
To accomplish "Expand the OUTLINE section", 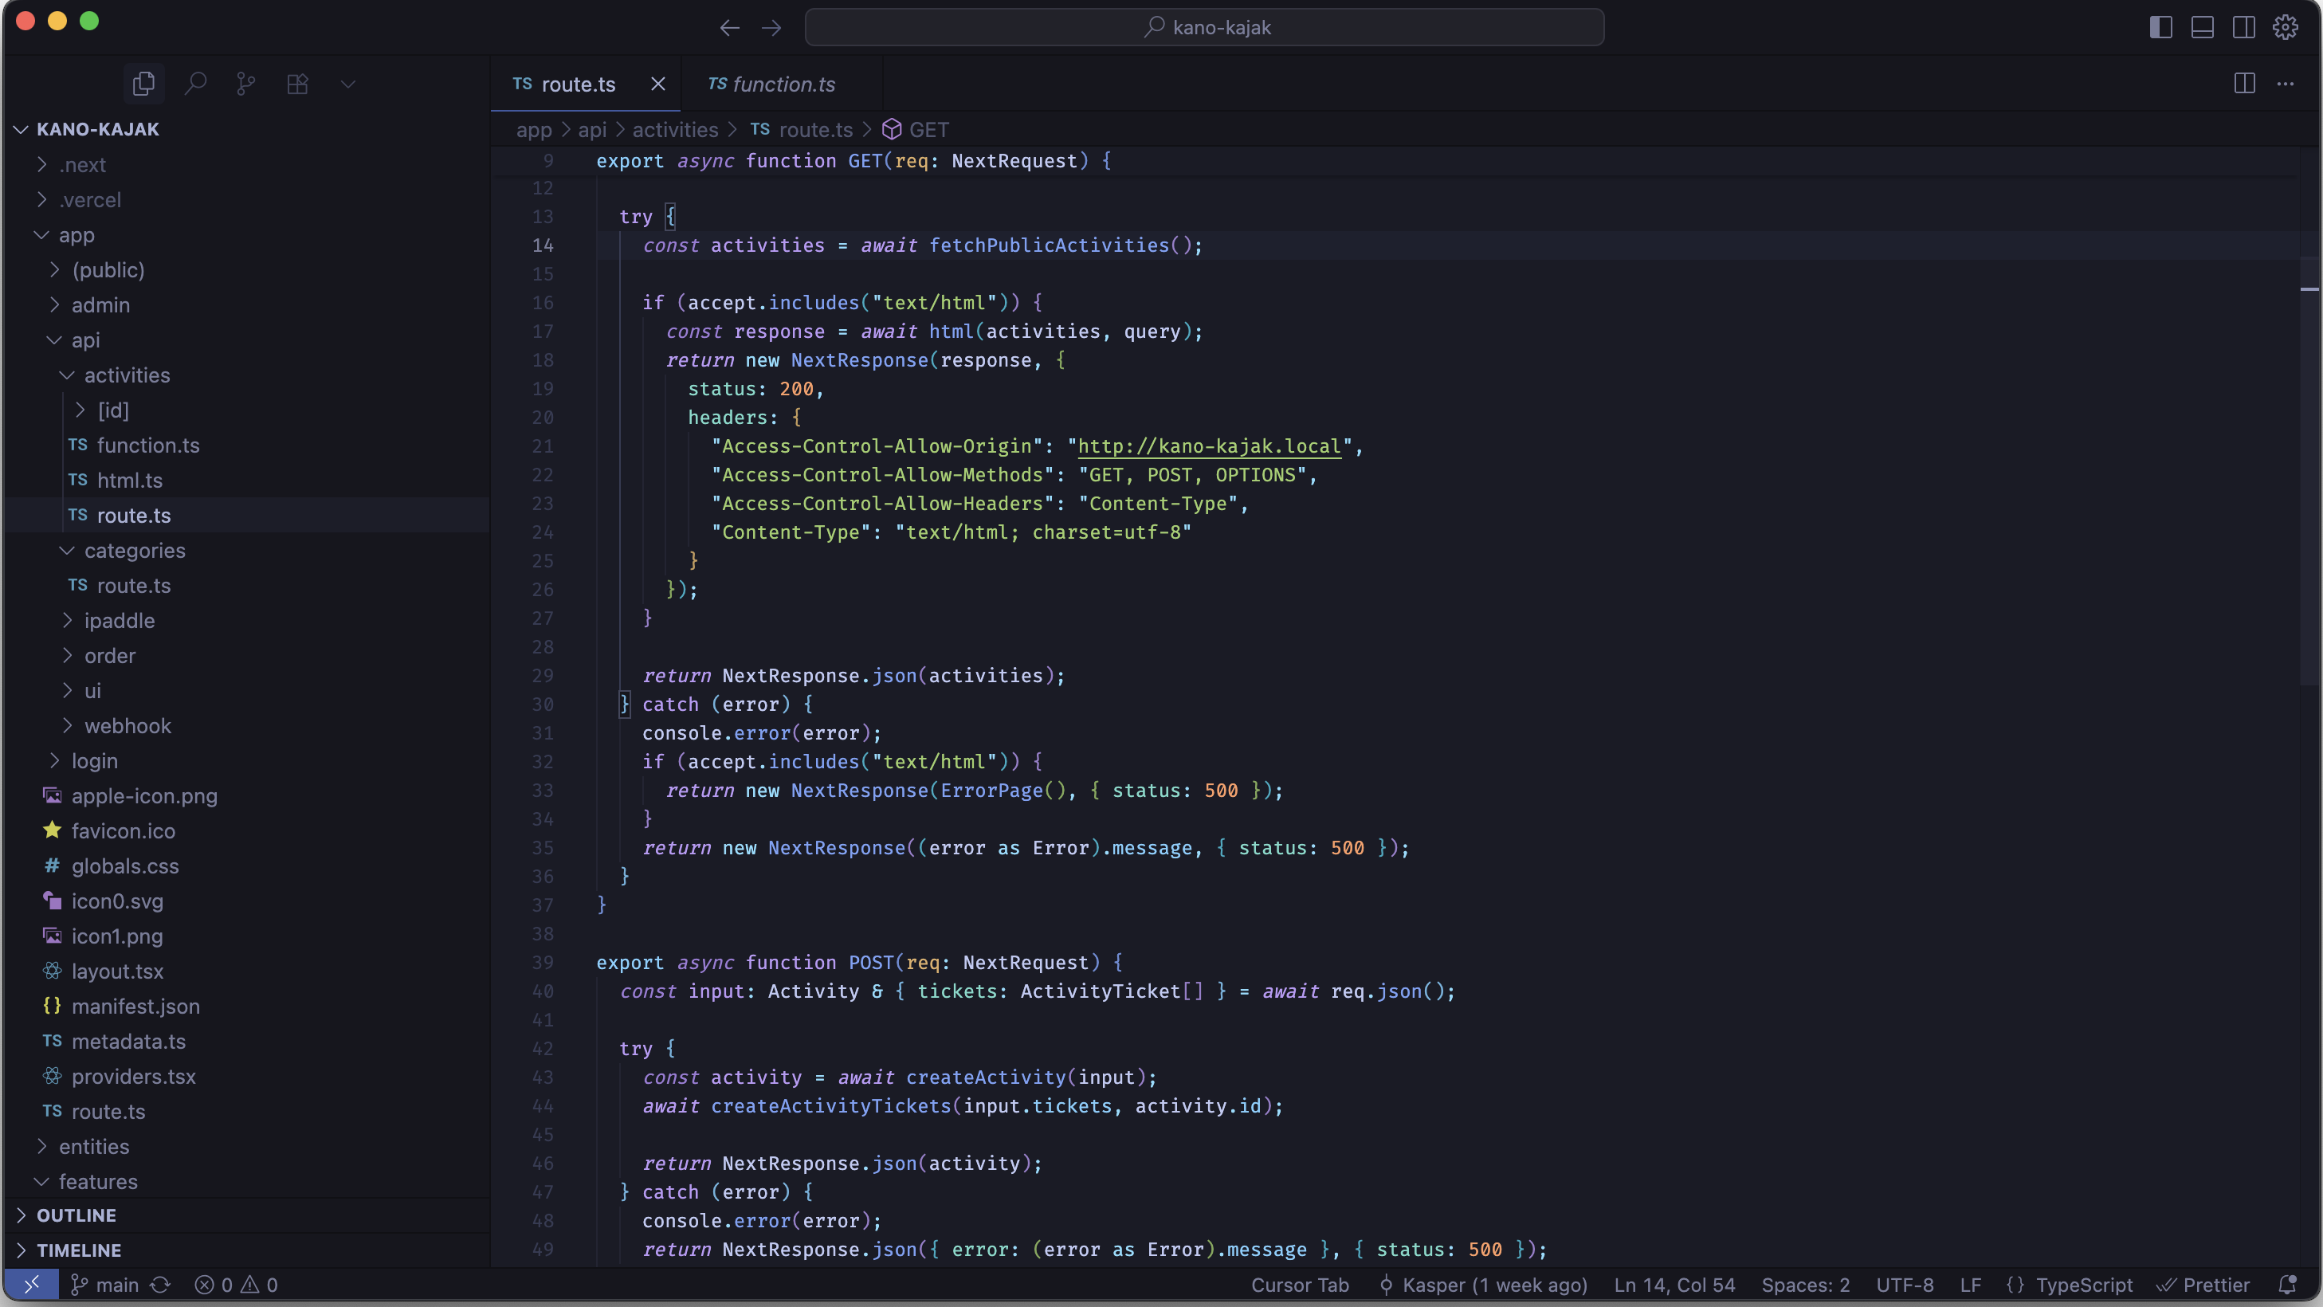I will [77, 1215].
